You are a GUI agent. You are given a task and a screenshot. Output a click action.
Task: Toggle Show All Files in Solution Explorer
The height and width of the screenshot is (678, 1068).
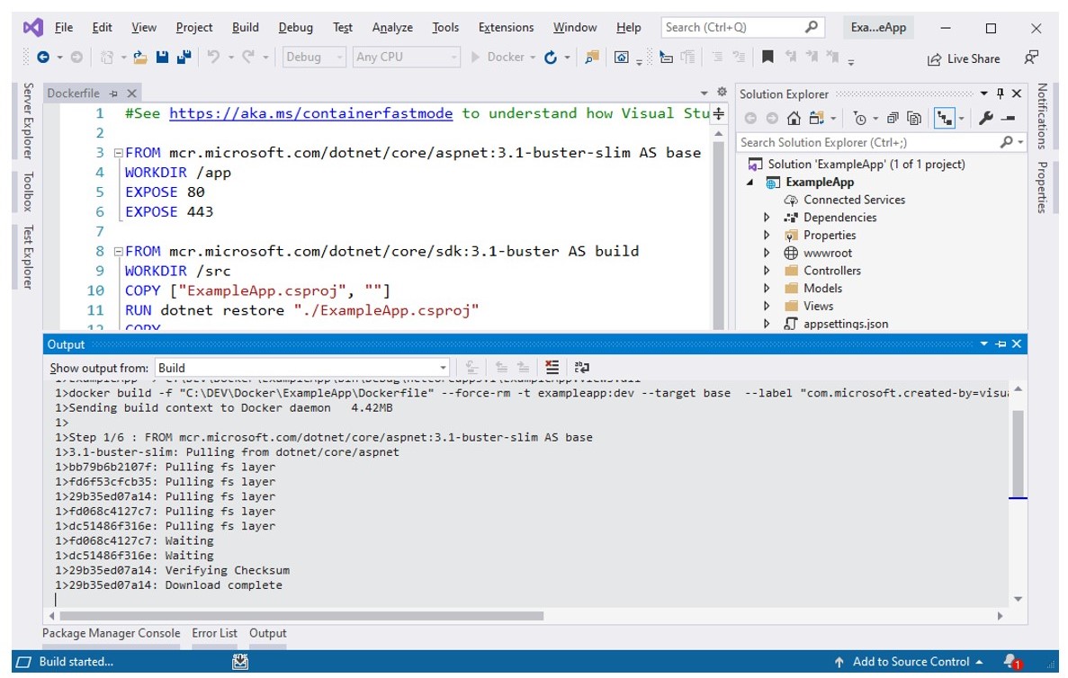914,119
